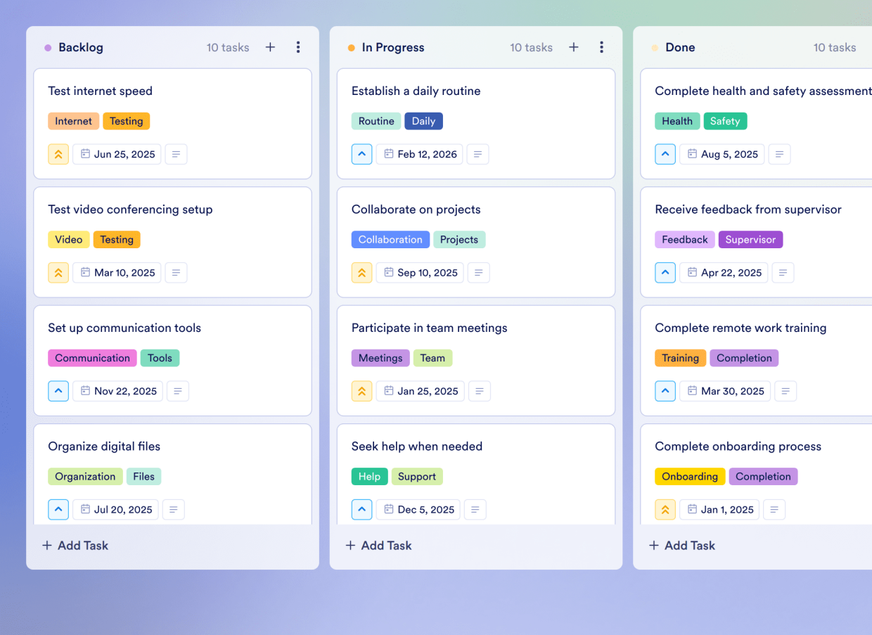Open the Backlog column three-dot menu

[298, 47]
